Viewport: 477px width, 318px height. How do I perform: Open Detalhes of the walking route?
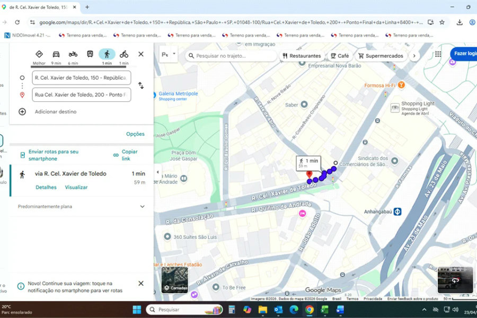pos(46,188)
